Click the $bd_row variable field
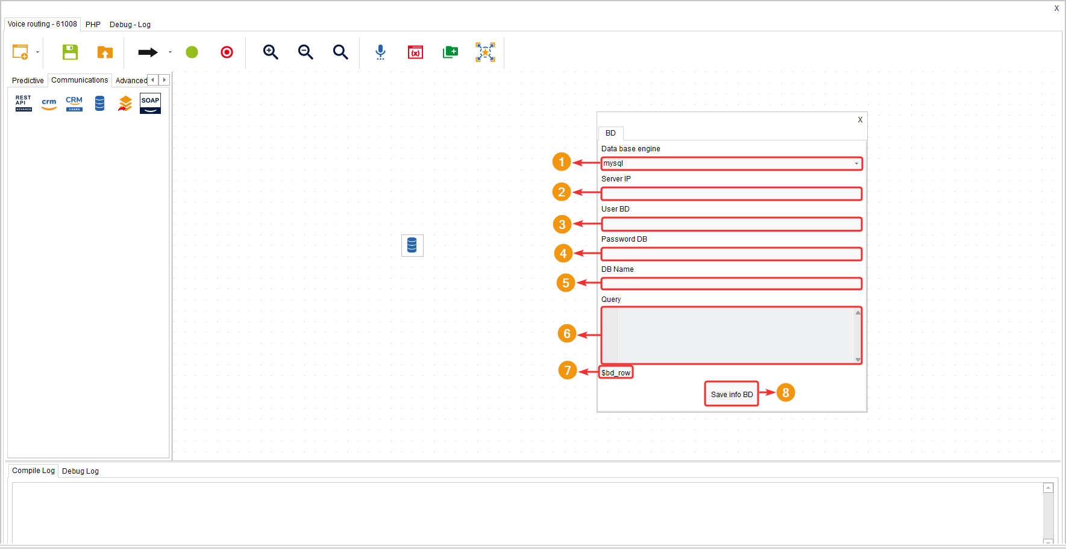Viewport: 1066px width, 549px height. point(616,372)
